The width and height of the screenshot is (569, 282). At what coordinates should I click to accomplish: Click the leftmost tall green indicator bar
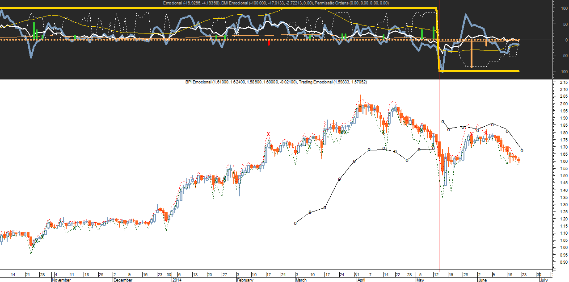point(34,30)
